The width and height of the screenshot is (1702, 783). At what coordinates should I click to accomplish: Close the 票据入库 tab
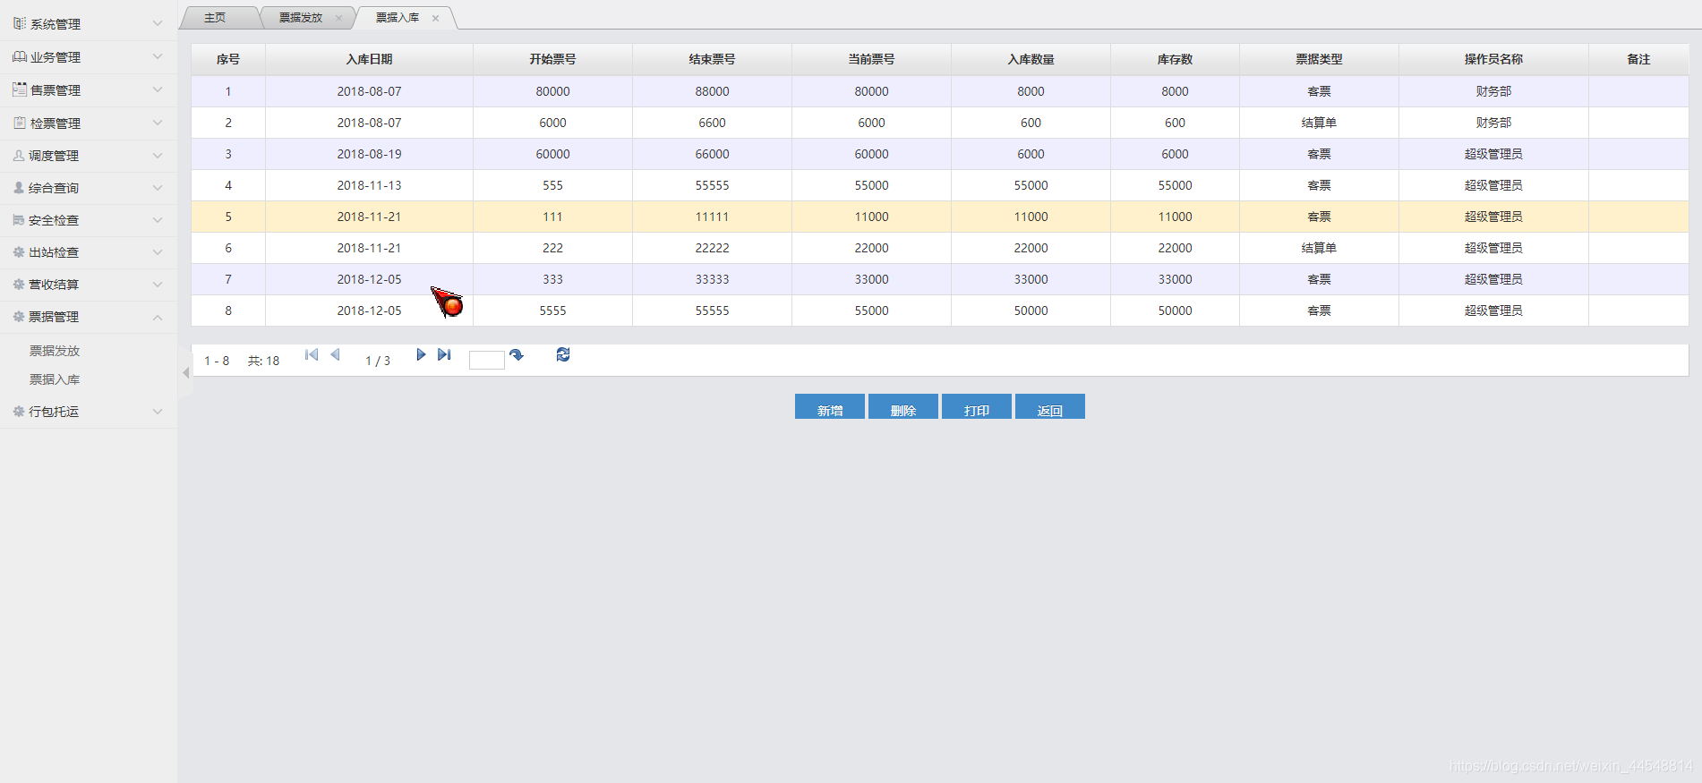(435, 18)
